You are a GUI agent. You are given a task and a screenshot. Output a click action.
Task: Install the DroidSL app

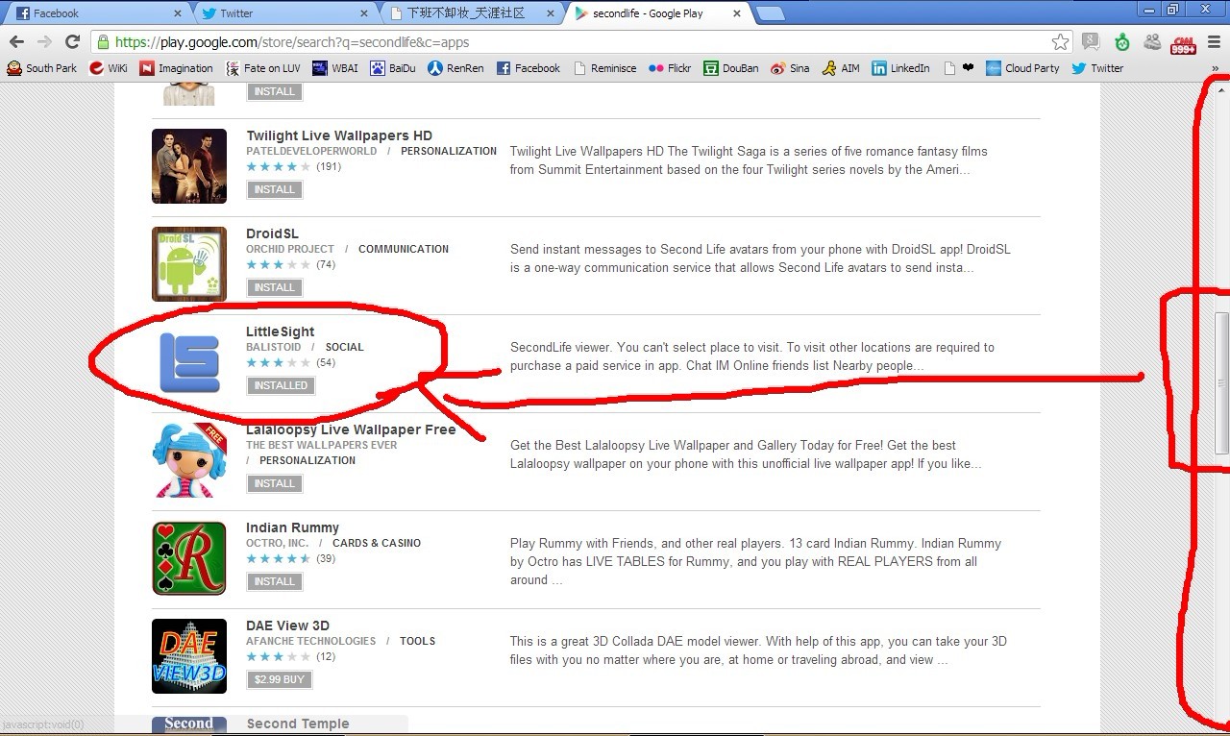pyautogui.click(x=275, y=287)
